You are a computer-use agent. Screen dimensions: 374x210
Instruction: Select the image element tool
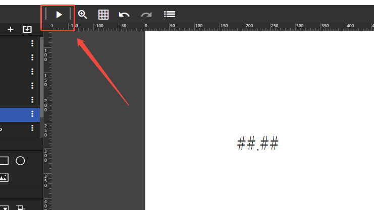(4, 178)
